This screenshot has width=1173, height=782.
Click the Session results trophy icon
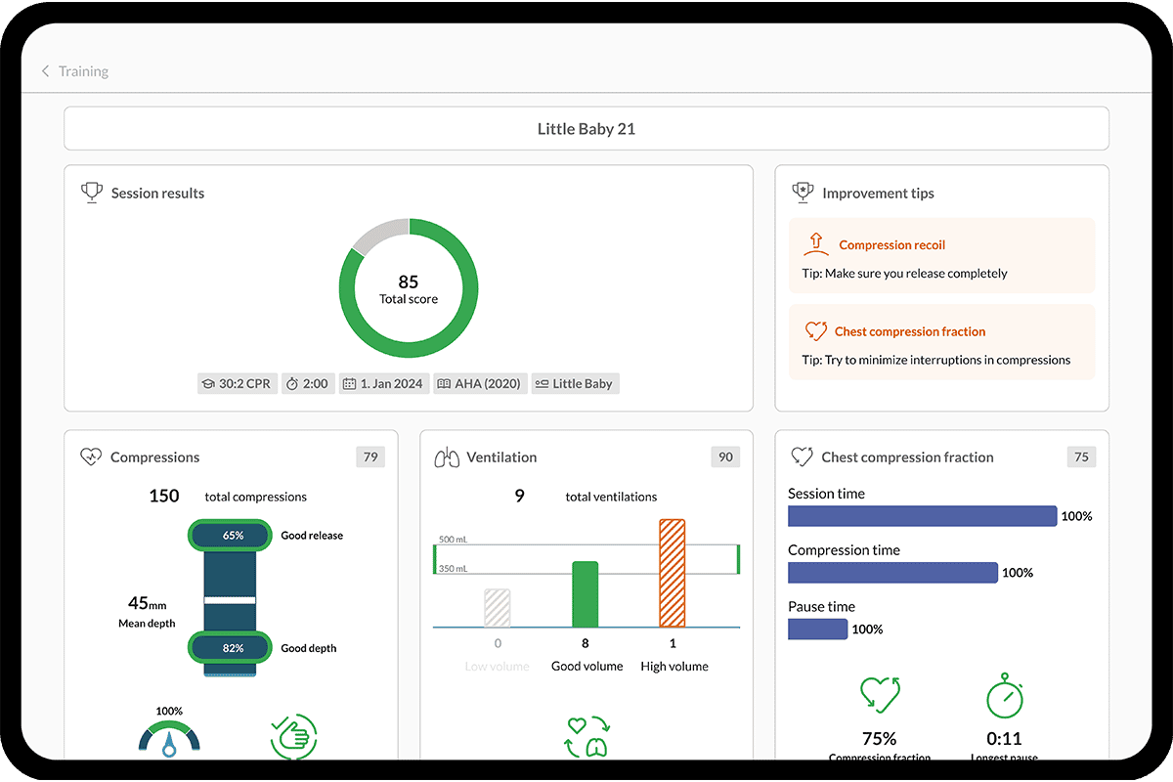tap(91, 193)
